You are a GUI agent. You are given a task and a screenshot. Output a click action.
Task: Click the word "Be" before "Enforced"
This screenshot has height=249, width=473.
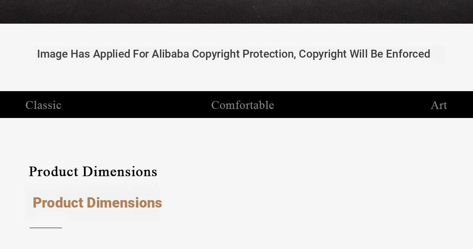pyautogui.click(x=377, y=54)
